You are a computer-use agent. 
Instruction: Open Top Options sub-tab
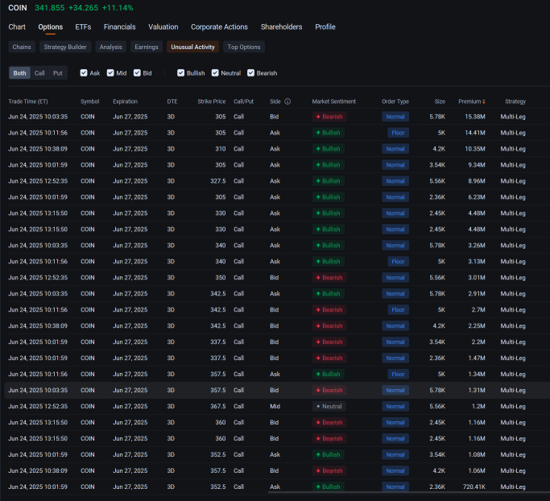pos(244,47)
